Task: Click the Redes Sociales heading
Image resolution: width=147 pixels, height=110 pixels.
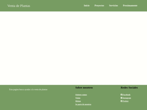Action: point(129,88)
